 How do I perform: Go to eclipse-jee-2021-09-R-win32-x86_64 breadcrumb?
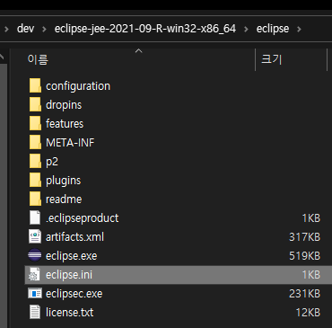(145, 29)
